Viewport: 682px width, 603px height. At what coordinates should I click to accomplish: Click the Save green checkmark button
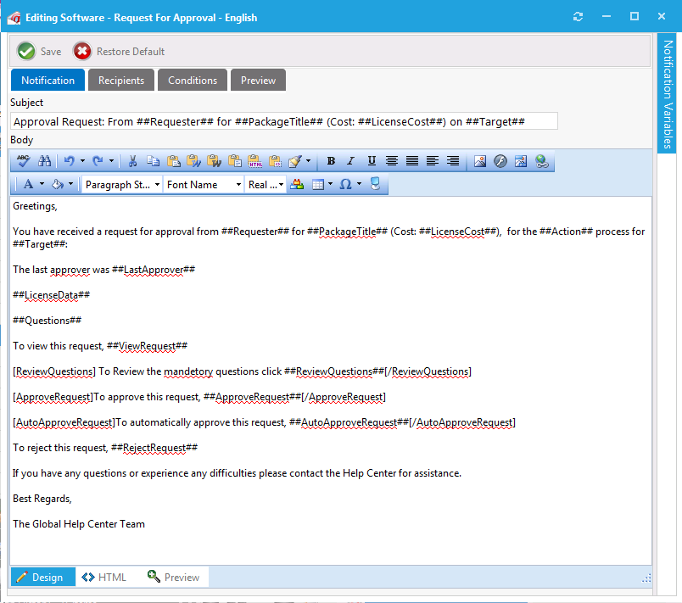(27, 52)
